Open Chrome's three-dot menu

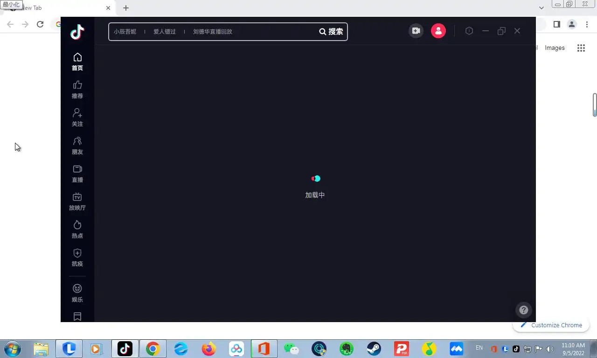pyautogui.click(x=587, y=24)
